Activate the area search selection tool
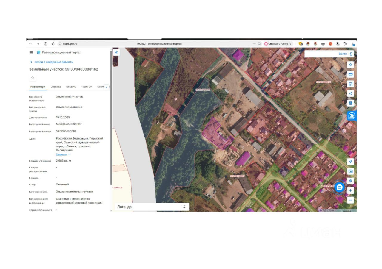 (x=351, y=84)
